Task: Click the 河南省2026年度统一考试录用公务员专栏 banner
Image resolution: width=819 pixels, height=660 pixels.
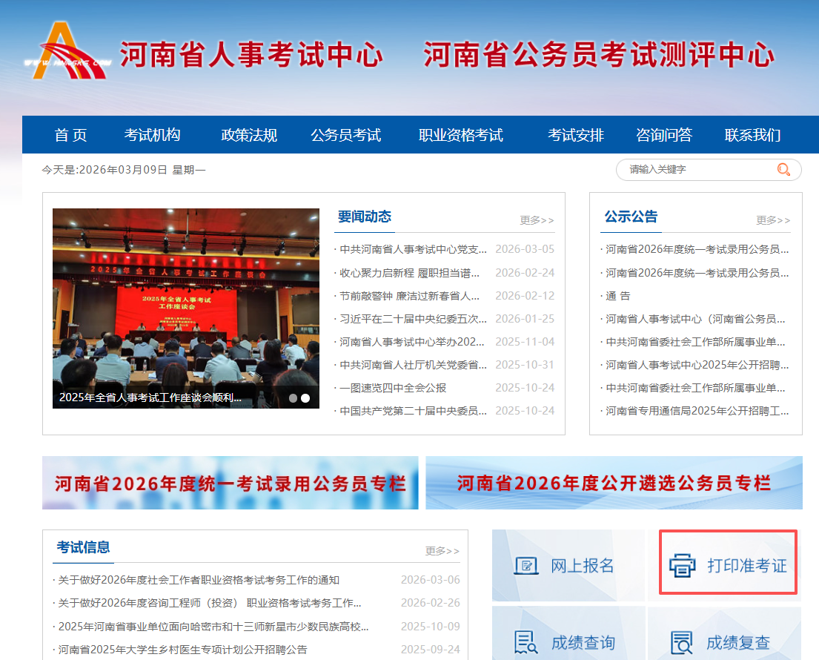Action: [x=230, y=484]
